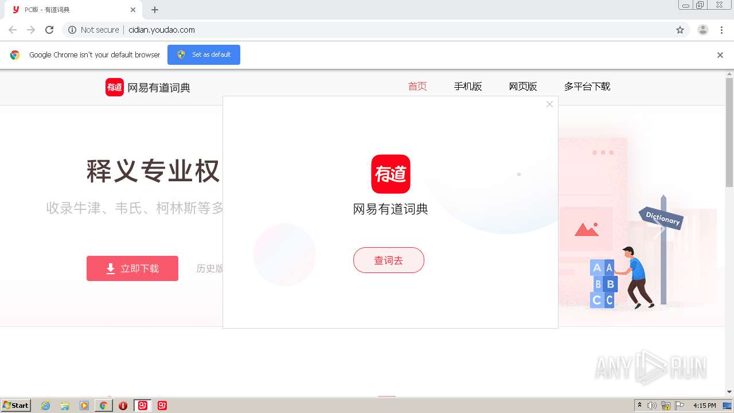Viewport: 734px width, 413px height.
Task: Open the Opera taskbar icon
Action: coord(123,406)
